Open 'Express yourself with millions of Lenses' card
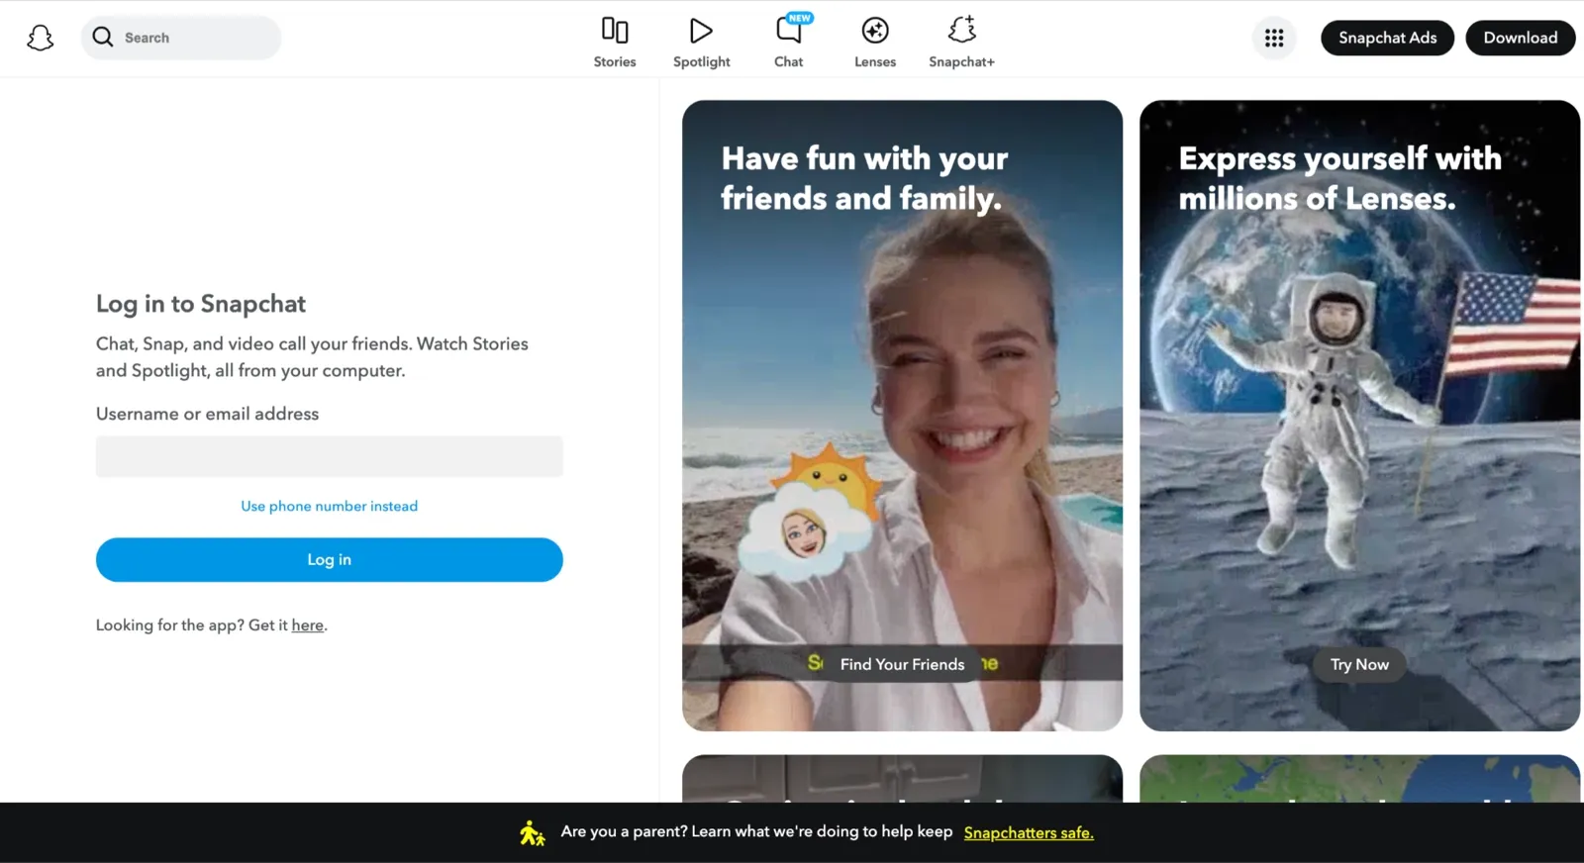 click(1359, 416)
